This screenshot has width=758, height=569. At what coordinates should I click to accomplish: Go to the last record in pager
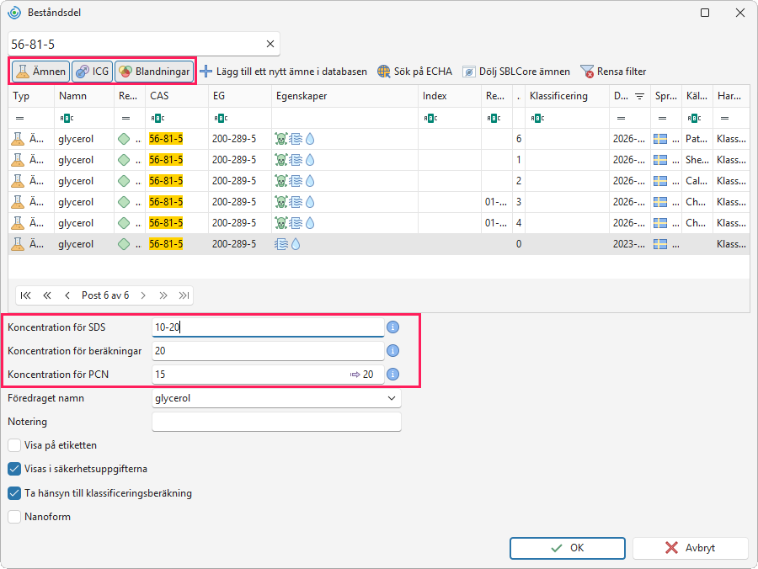184,295
